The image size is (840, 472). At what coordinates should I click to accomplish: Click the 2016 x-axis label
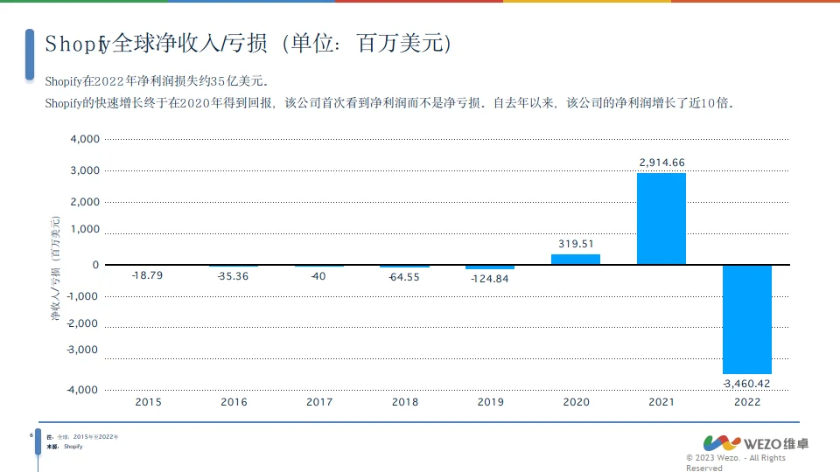tap(234, 402)
